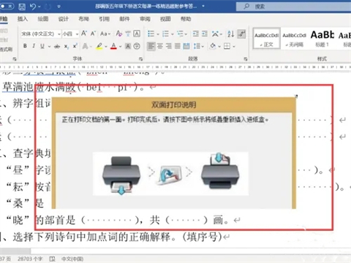Decrease the paragraph indent

pos(196,34)
